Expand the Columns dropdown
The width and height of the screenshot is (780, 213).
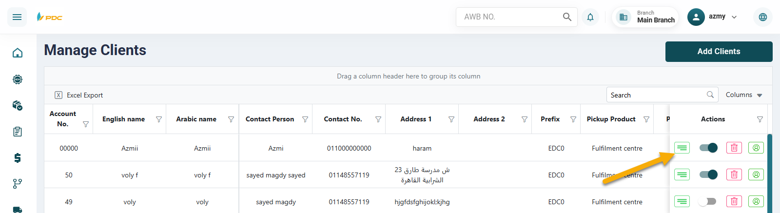coord(744,95)
